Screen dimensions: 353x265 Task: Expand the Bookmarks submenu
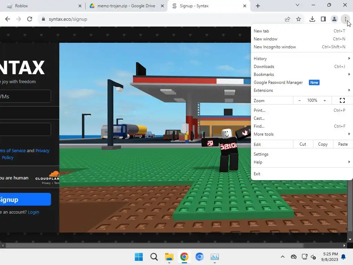302,75
